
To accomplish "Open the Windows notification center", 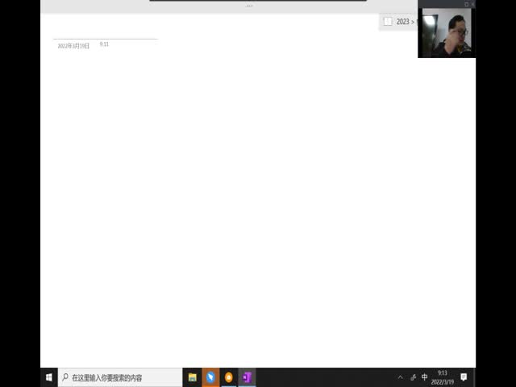I will point(464,377).
